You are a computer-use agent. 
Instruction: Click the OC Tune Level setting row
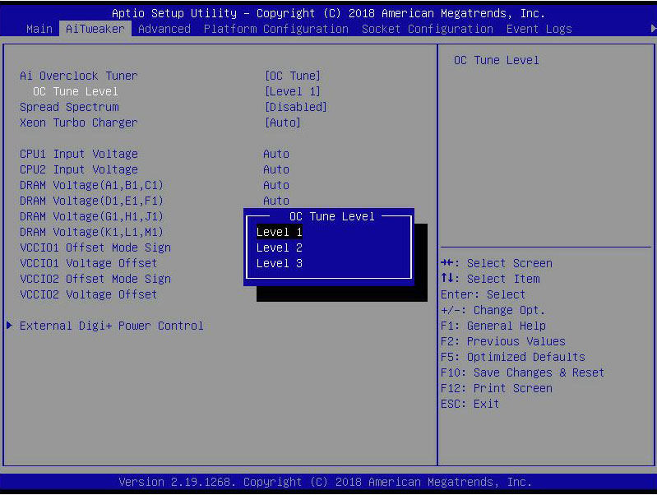pyautogui.click(x=76, y=91)
